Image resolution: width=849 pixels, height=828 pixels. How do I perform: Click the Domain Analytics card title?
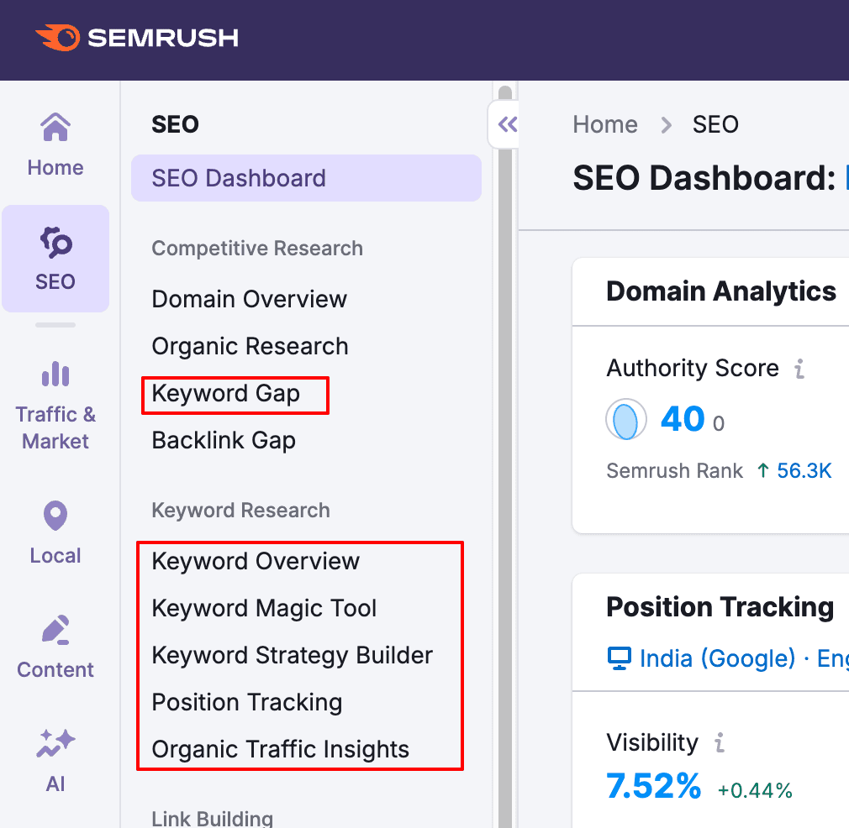click(x=720, y=291)
